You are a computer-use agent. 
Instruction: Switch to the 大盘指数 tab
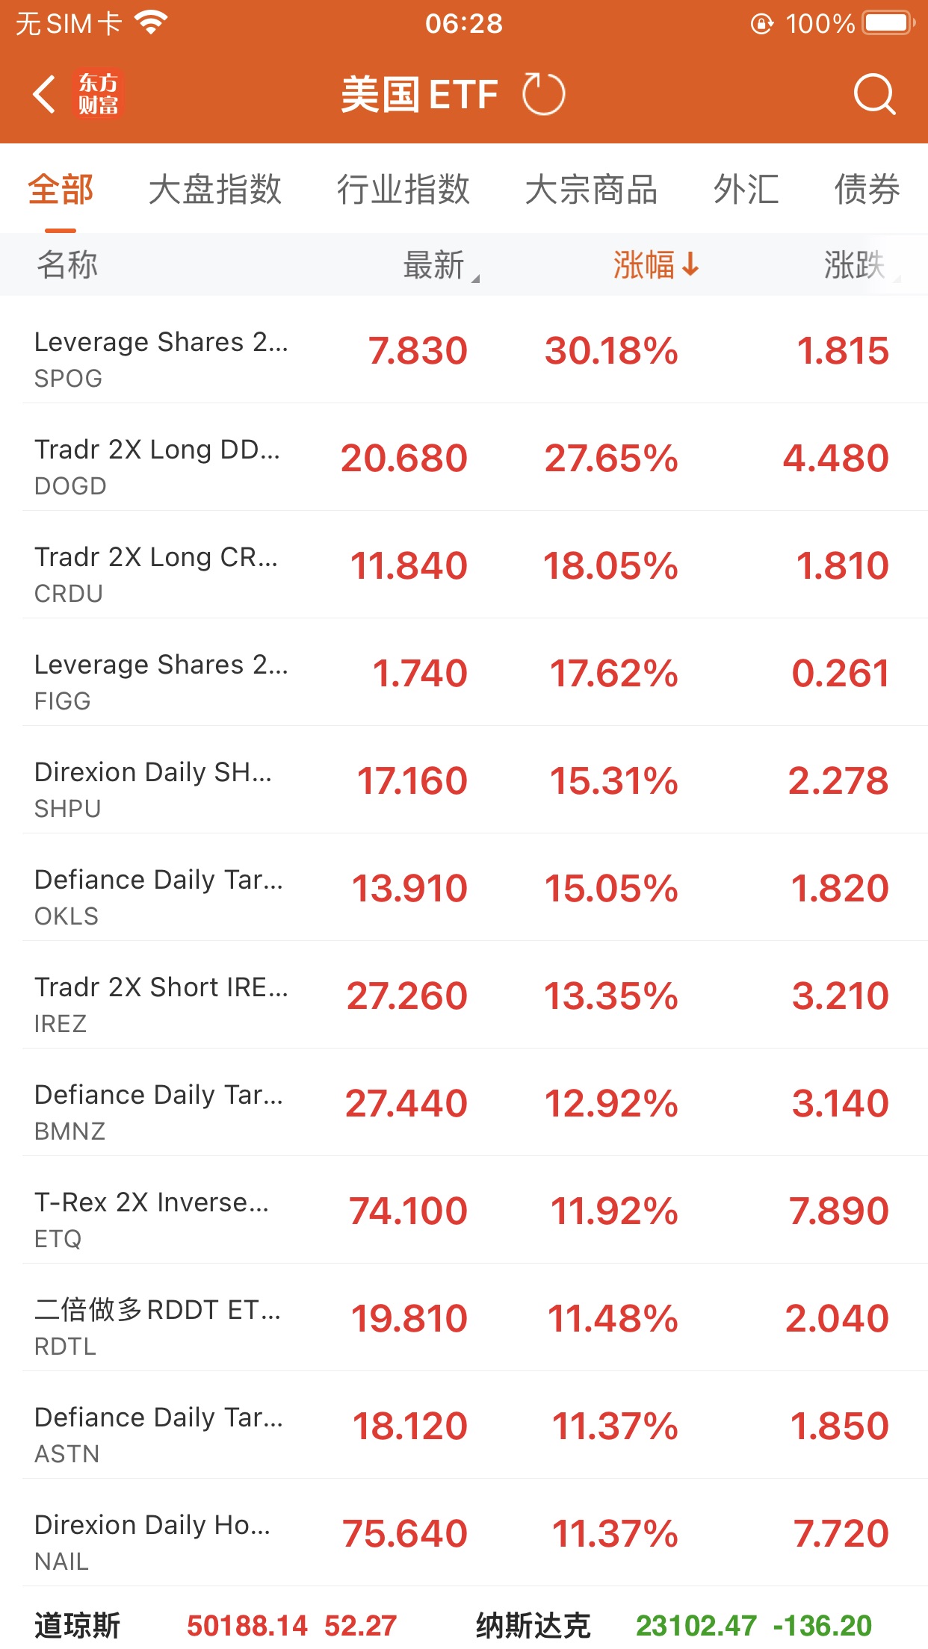click(214, 190)
